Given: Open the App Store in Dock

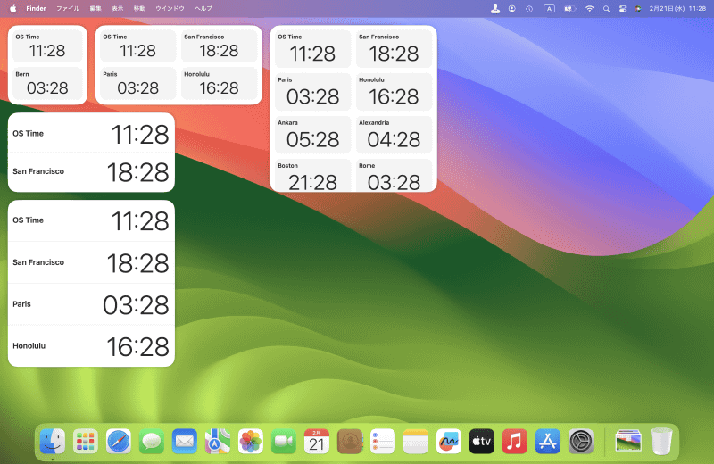Looking at the screenshot, I should pyautogui.click(x=548, y=441).
